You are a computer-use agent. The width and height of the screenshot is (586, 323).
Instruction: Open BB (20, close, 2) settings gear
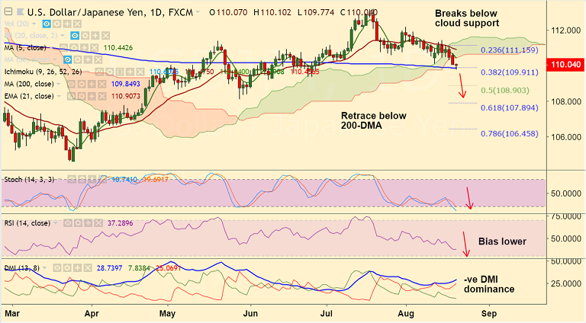[x=85, y=36]
